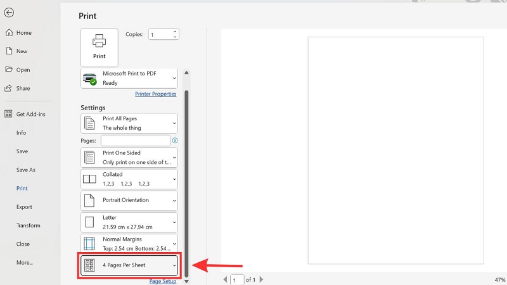Click Get Add-ins in sidebar

tap(30, 114)
